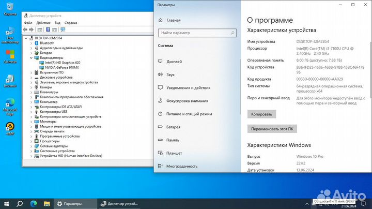This screenshot has height=209, width=372.
Task: Open the Windows Start button
Action: pos(7,204)
